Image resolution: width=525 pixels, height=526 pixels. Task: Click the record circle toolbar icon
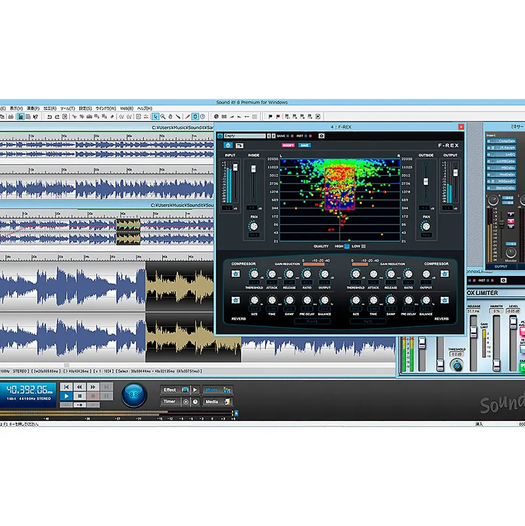[216, 117]
